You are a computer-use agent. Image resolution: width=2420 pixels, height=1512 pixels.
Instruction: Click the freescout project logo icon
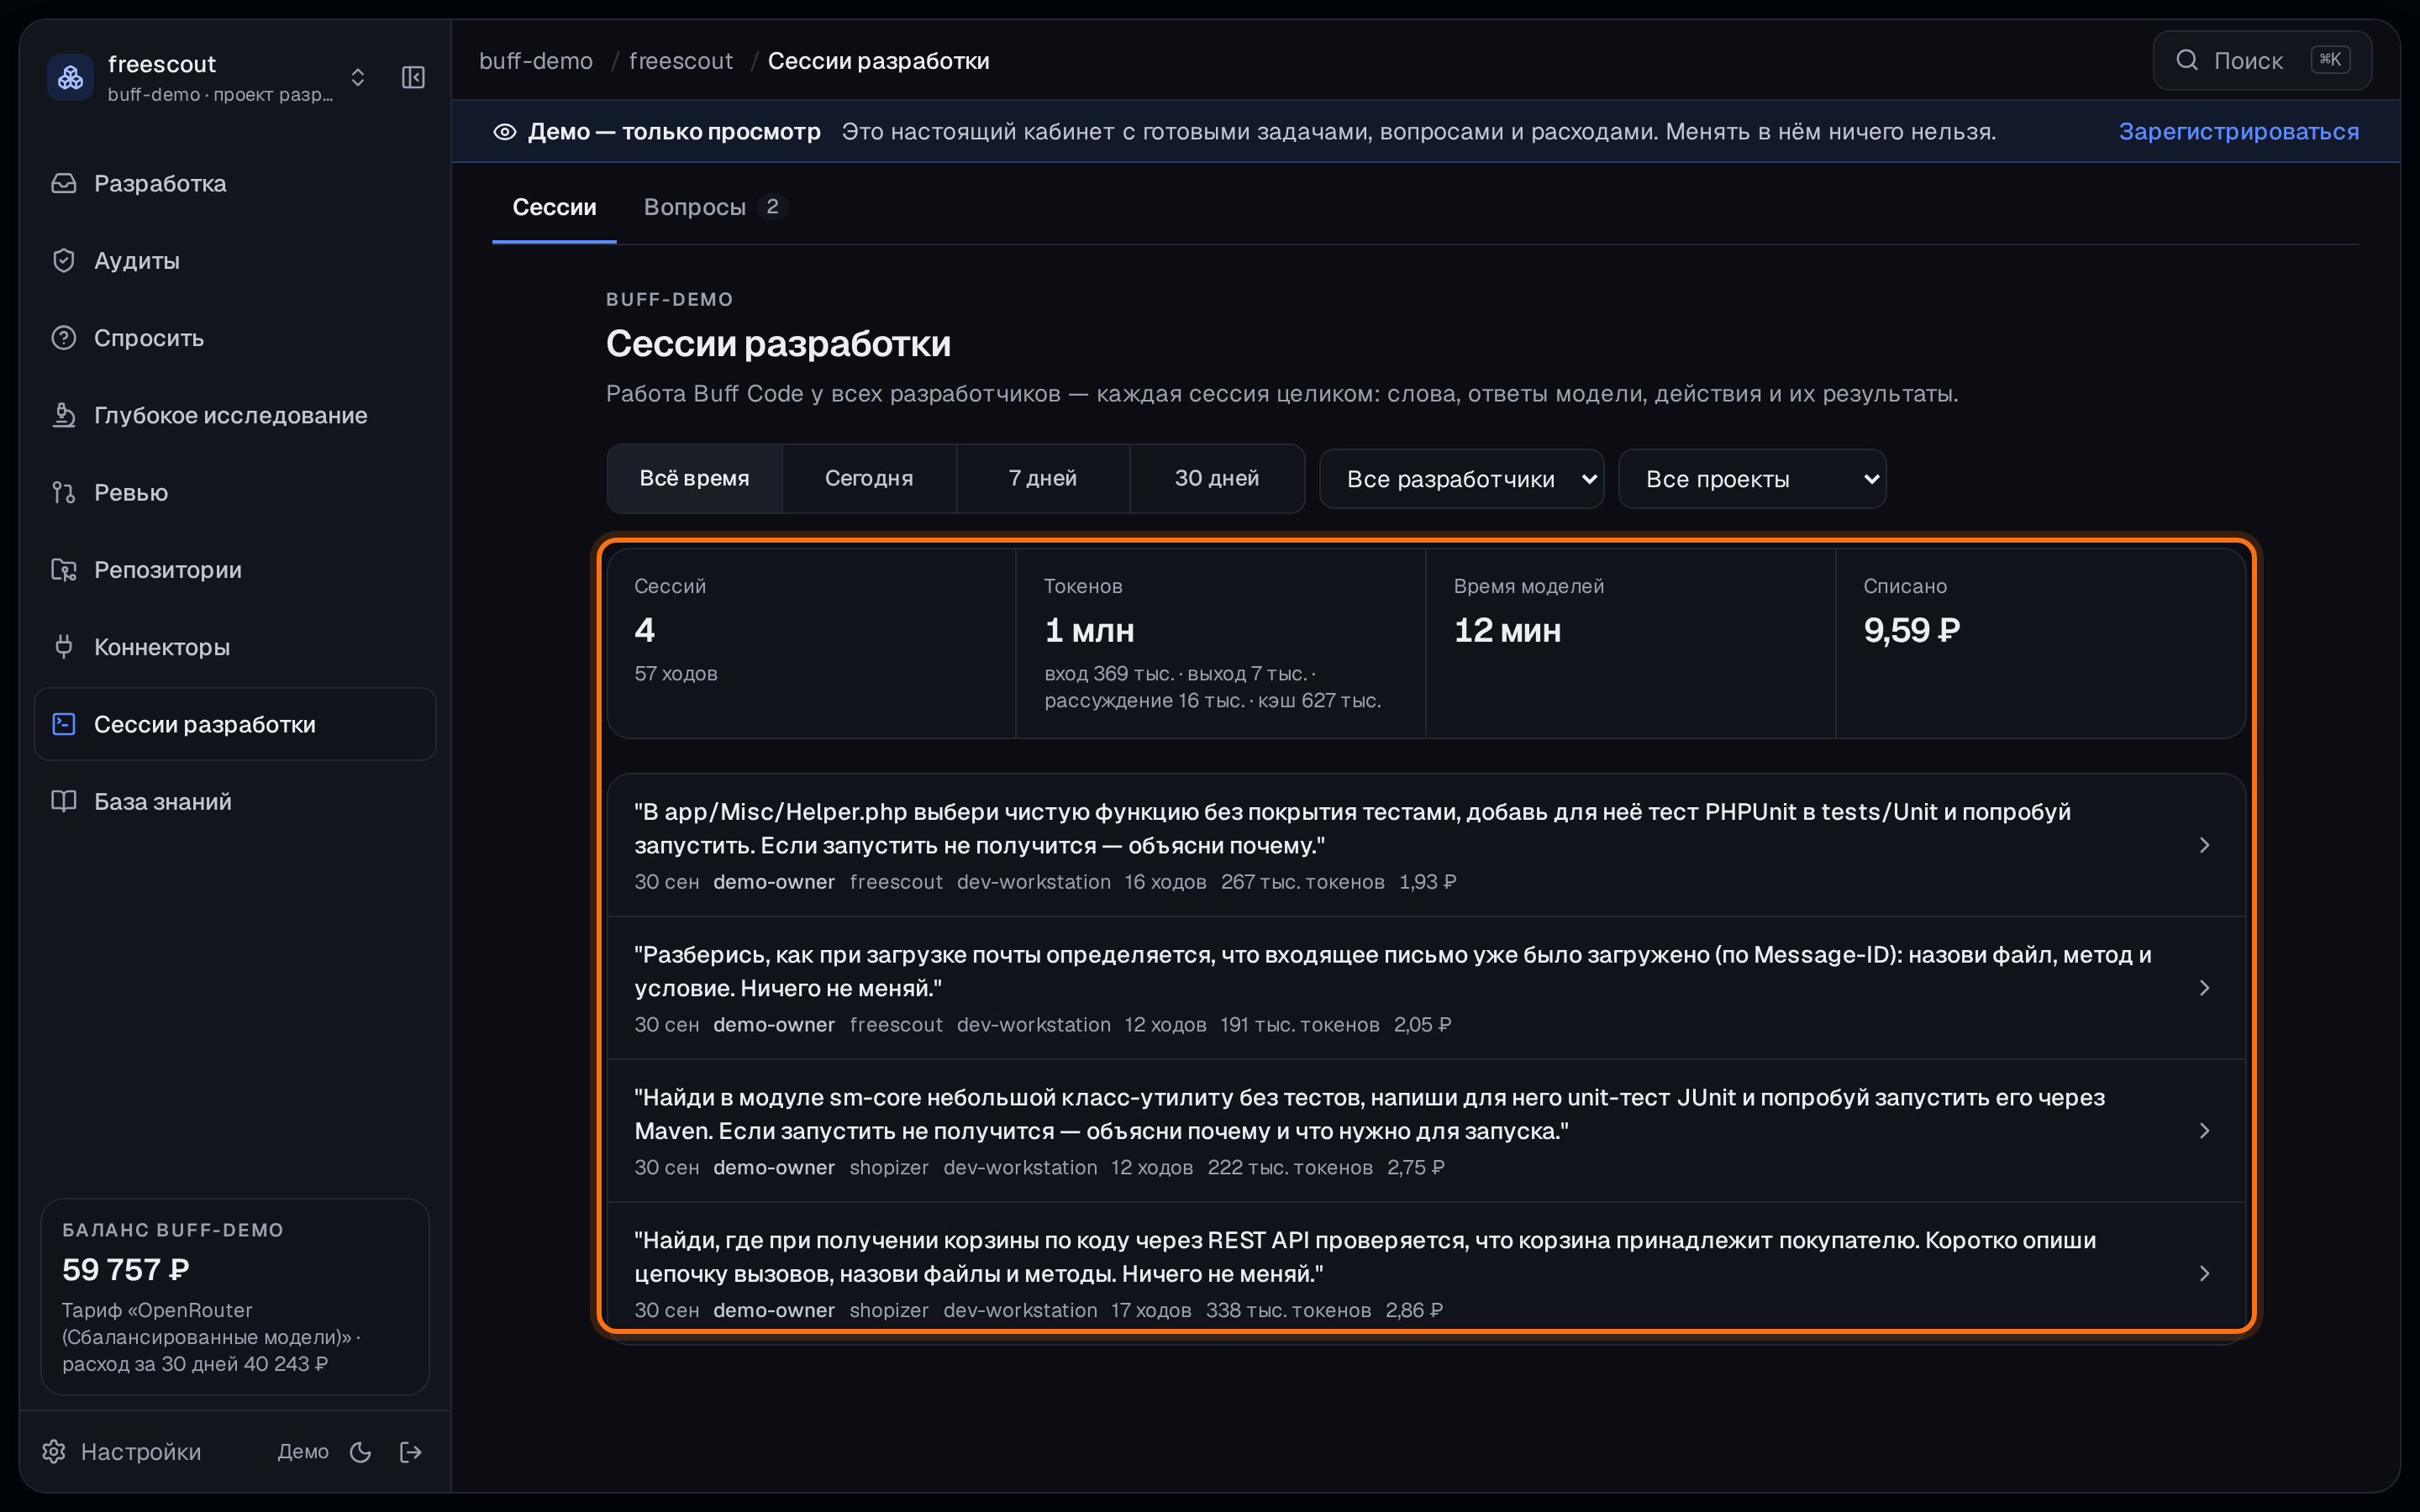(70, 77)
